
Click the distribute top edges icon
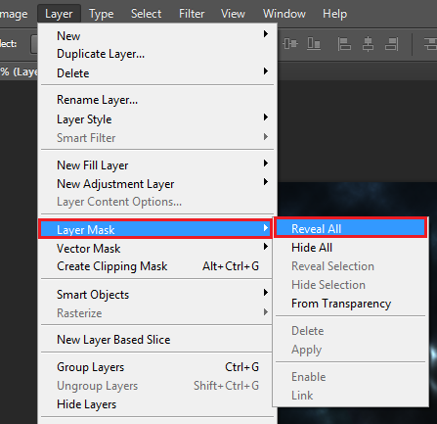[431, 44]
